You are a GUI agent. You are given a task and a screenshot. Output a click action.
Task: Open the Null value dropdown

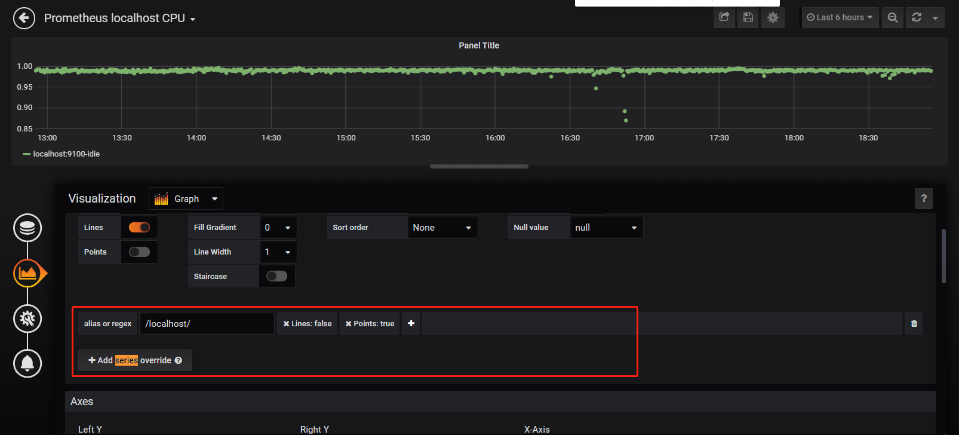606,228
